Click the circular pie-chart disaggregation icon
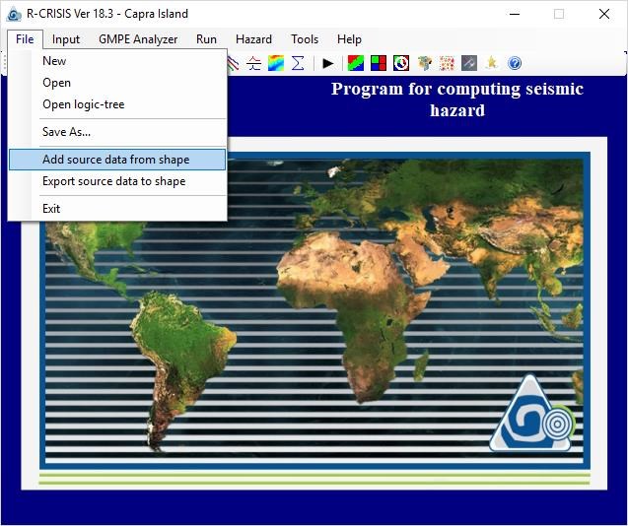 tap(401, 63)
